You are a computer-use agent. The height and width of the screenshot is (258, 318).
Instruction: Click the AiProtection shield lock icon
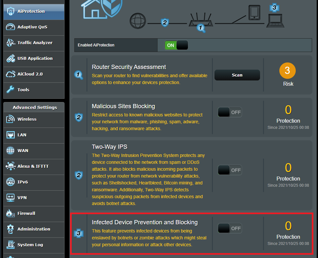(10, 11)
